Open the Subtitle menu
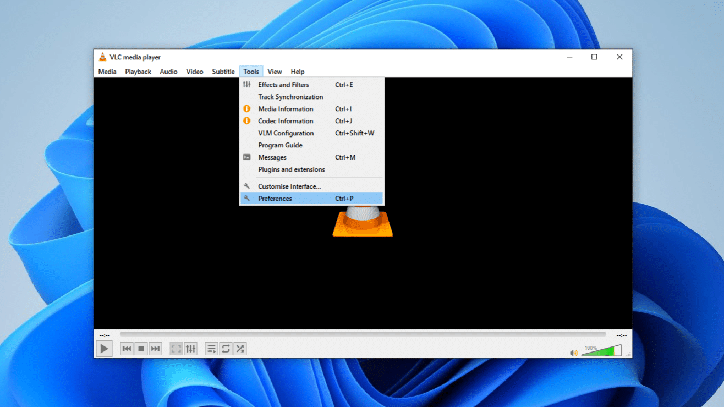The height and width of the screenshot is (407, 724). coord(223,71)
